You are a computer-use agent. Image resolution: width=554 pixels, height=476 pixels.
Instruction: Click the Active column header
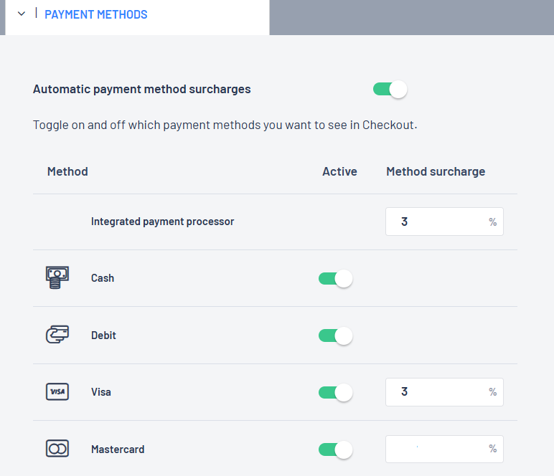[339, 172]
